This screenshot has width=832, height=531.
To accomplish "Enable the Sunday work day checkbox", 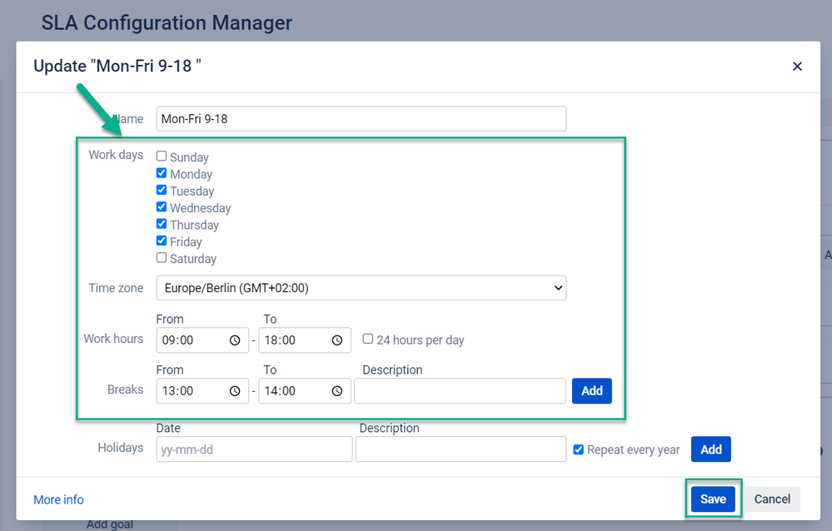I will (x=162, y=156).
